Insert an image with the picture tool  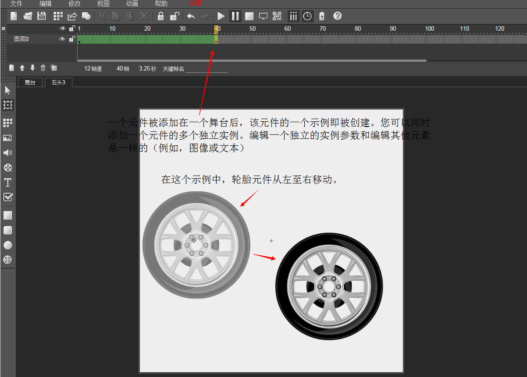7,138
